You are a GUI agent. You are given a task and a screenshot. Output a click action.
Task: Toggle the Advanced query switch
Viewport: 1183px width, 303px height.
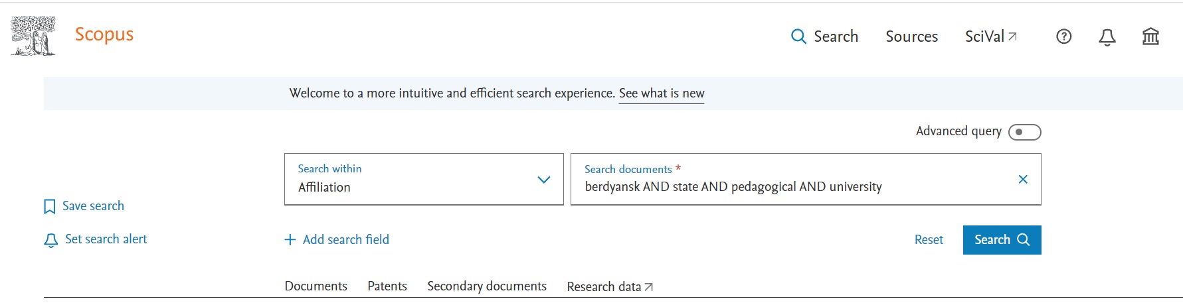point(1024,132)
